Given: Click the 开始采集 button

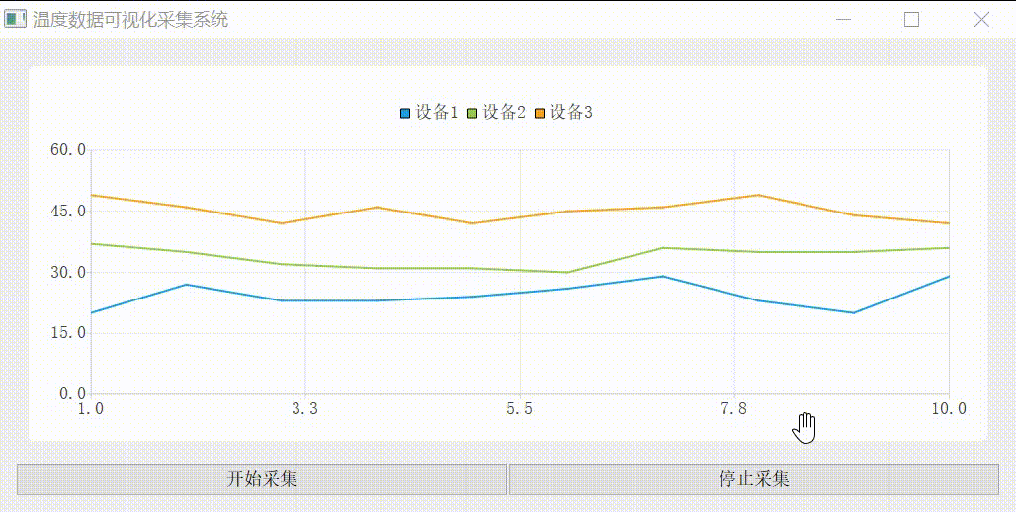Looking at the screenshot, I should [262, 479].
